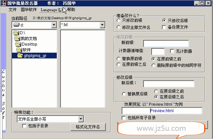Select the 替换原前缀 radio button
Image resolution: width=213 pixels, height=139 pixels.
click(x=119, y=59)
